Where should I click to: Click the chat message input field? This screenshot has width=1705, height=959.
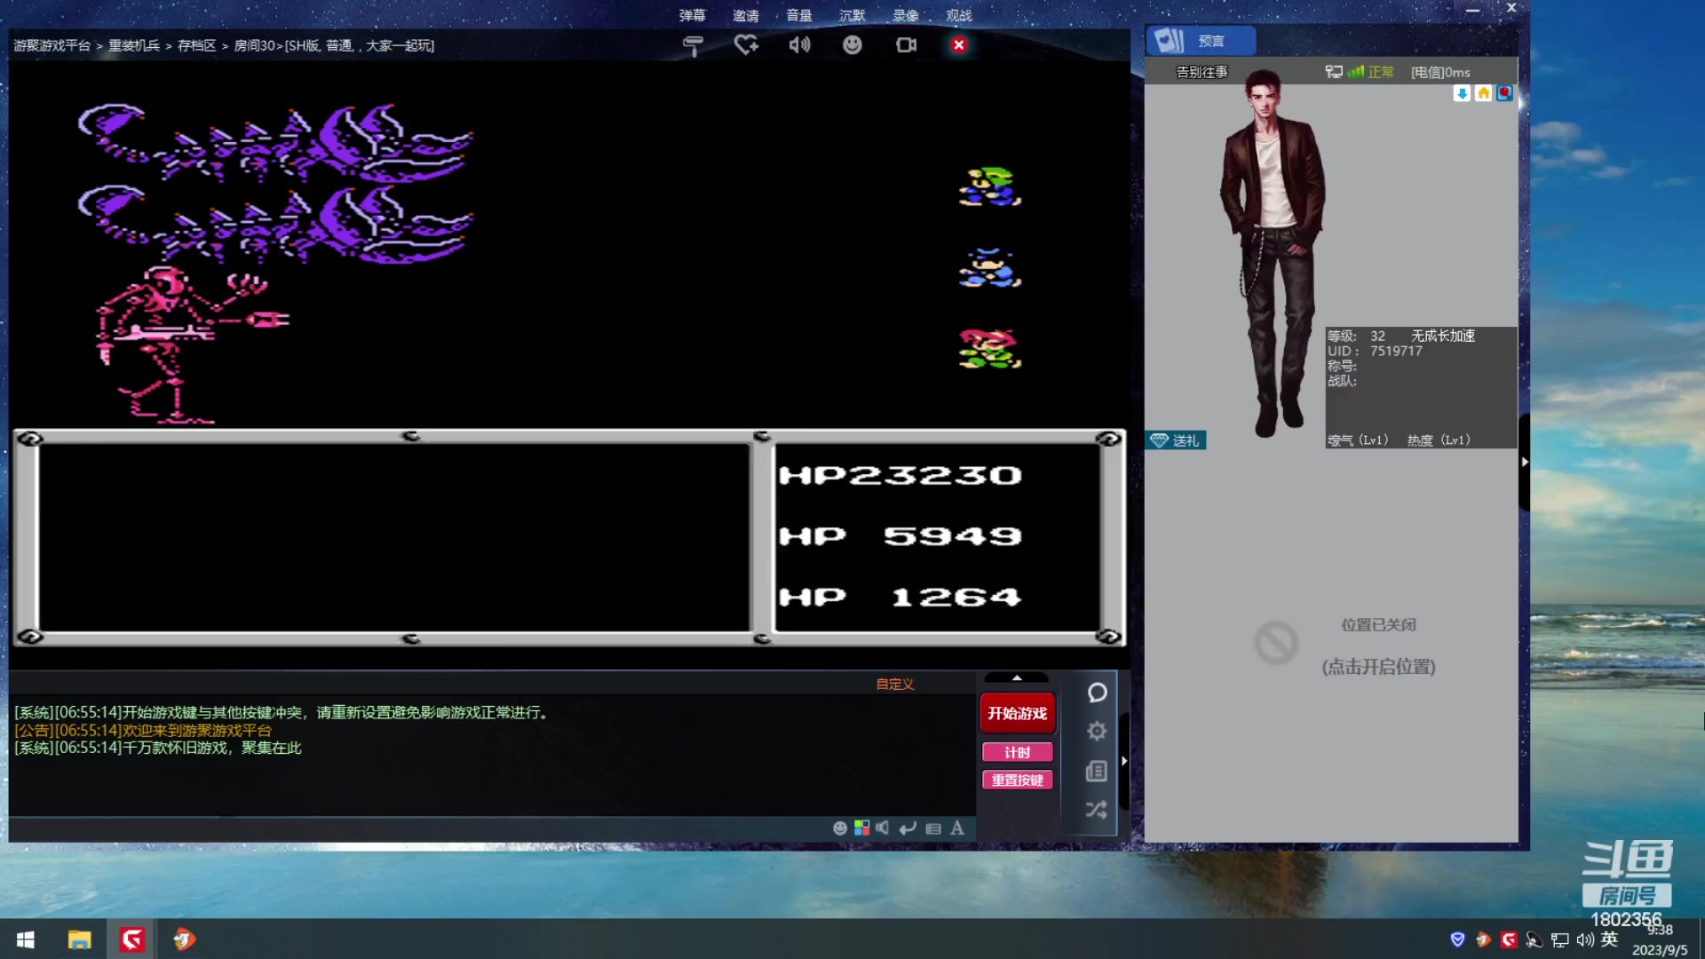click(417, 828)
